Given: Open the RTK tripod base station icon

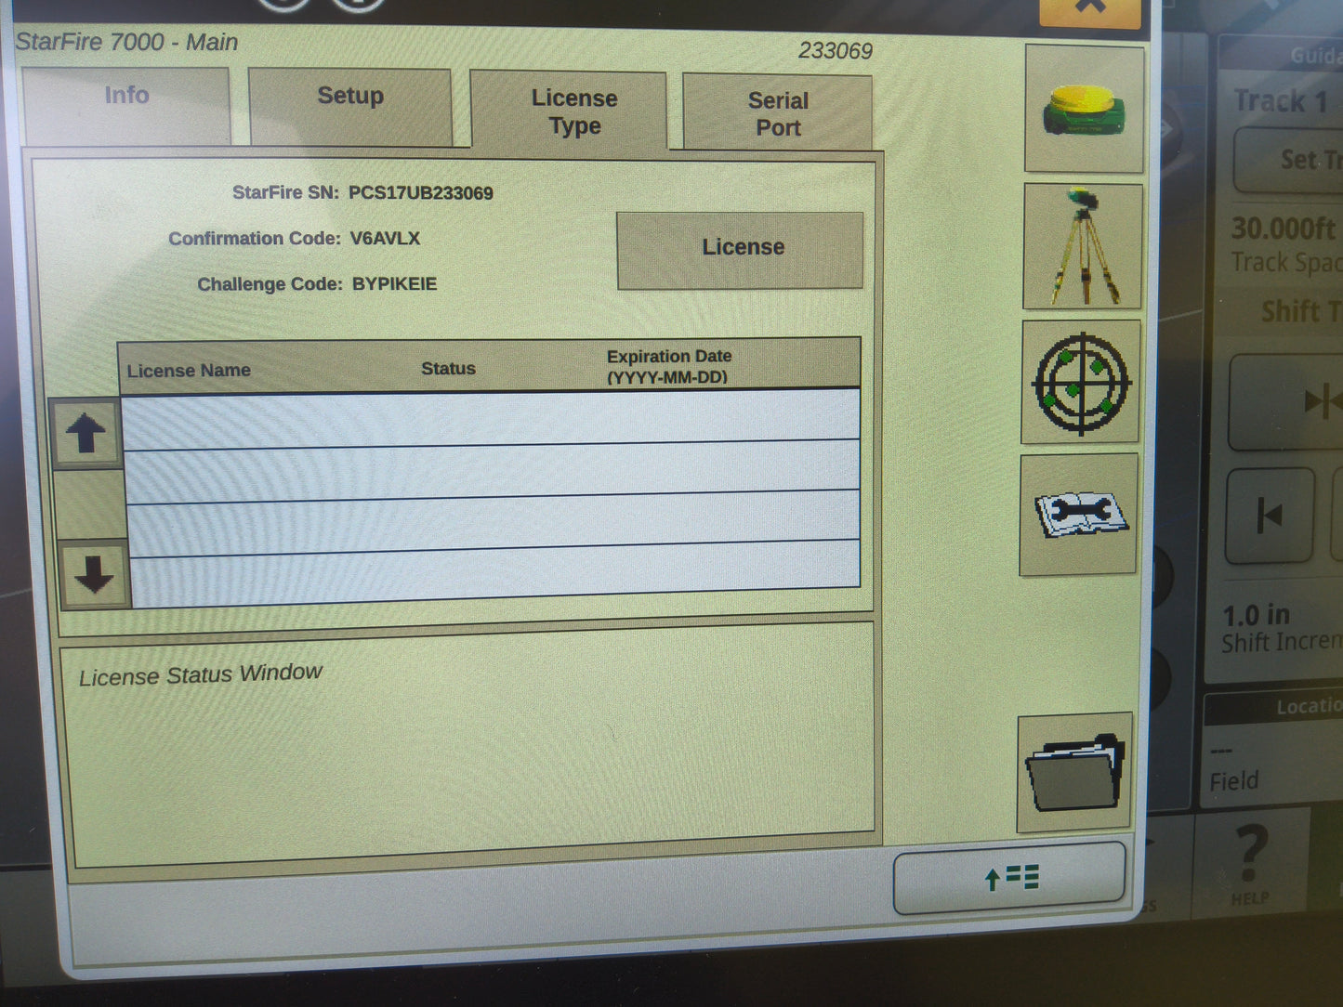Looking at the screenshot, I should coord(1083,246).
